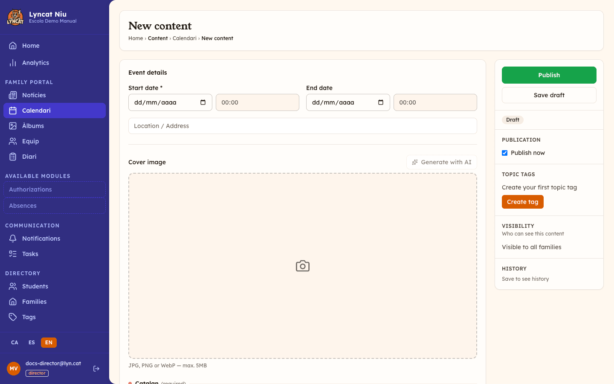Open the Notifications menu item
The height and width of the screenshot is (384, 614).
click(55, 239)
